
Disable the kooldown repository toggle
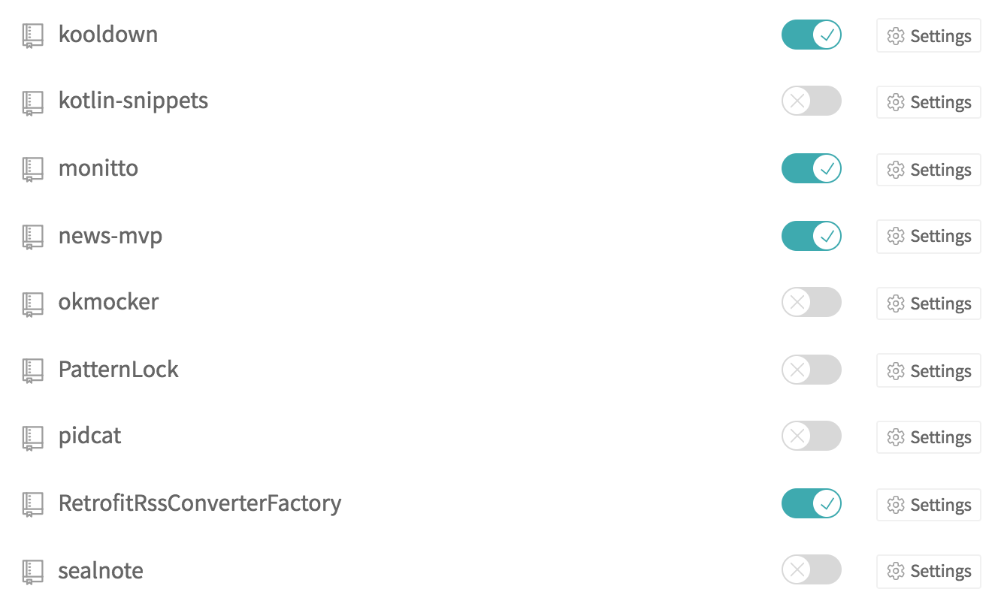(811, 35)
